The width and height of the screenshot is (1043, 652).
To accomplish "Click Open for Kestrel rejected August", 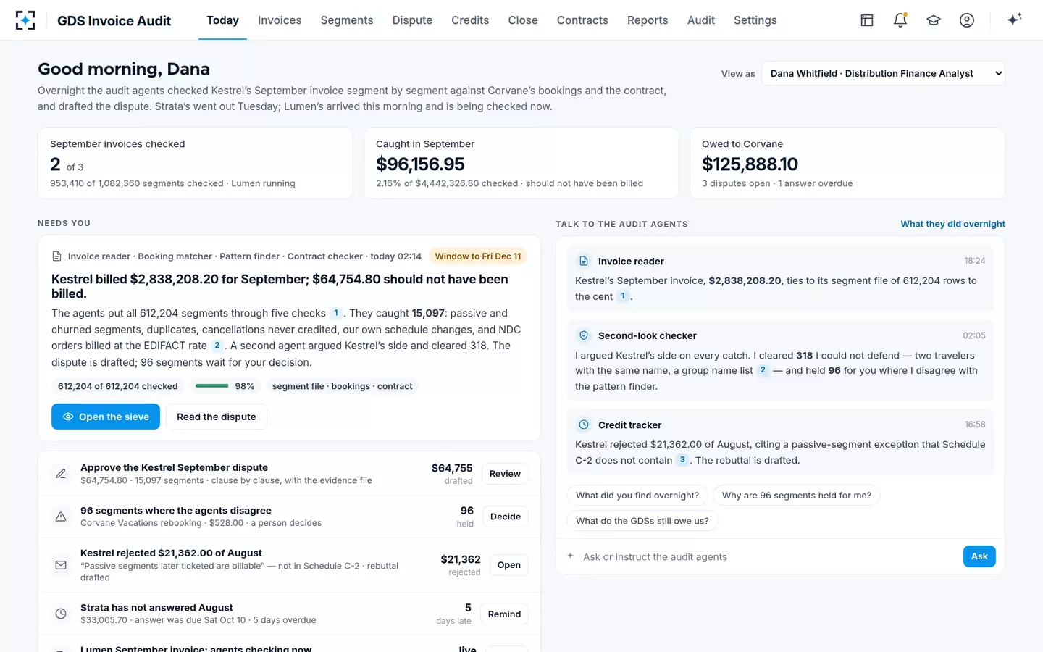I will 509,565.
